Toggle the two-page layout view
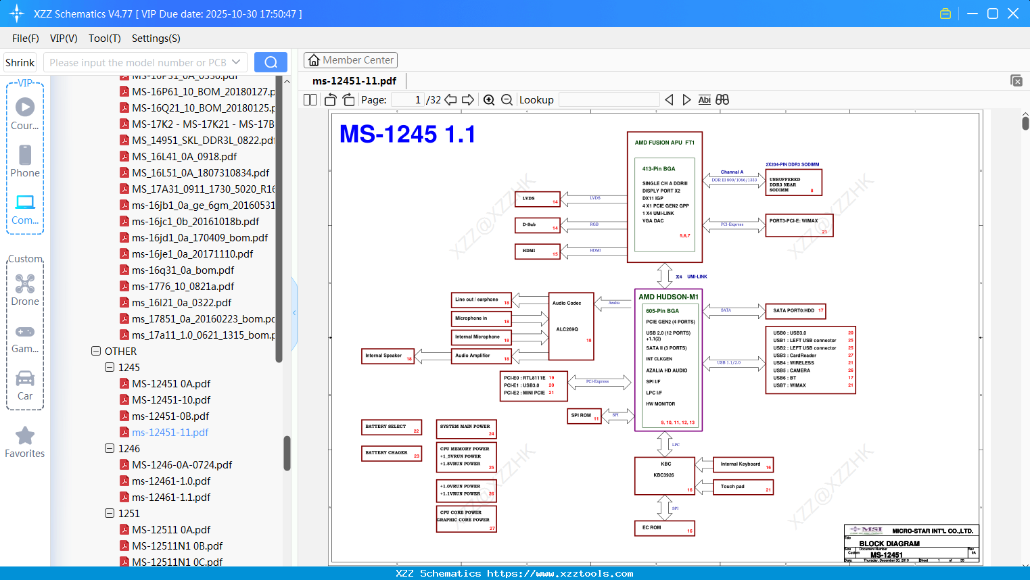The image size is (1030, 580). (x=310, y=100)
